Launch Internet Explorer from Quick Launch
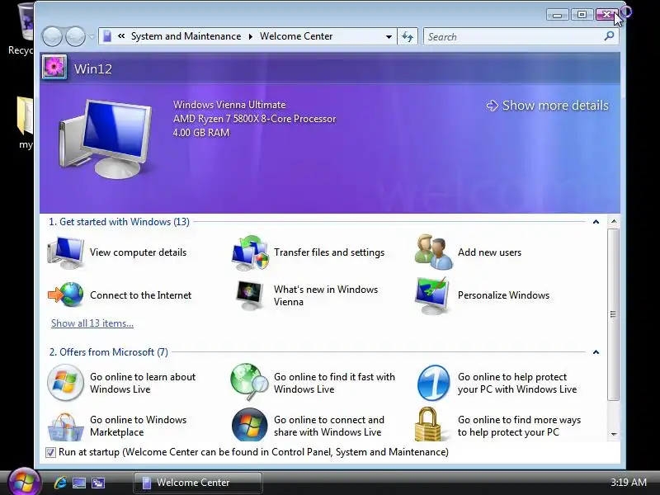 click(x=60, y=483)
